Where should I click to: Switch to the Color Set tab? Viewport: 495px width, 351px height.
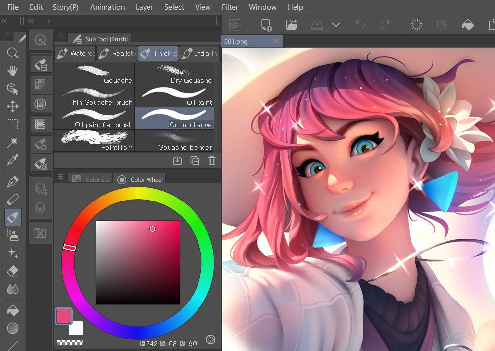(96, 179)
